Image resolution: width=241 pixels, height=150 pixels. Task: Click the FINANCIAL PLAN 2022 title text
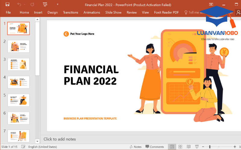click(91, 75)
